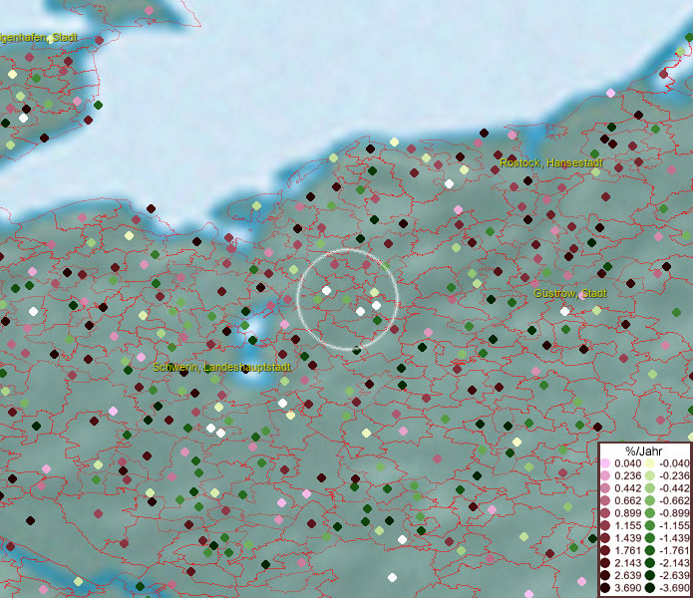Viewport: 693px width, 598px height.
Task: Click the 1.155 legend color dot
Action: click(606, 525)
